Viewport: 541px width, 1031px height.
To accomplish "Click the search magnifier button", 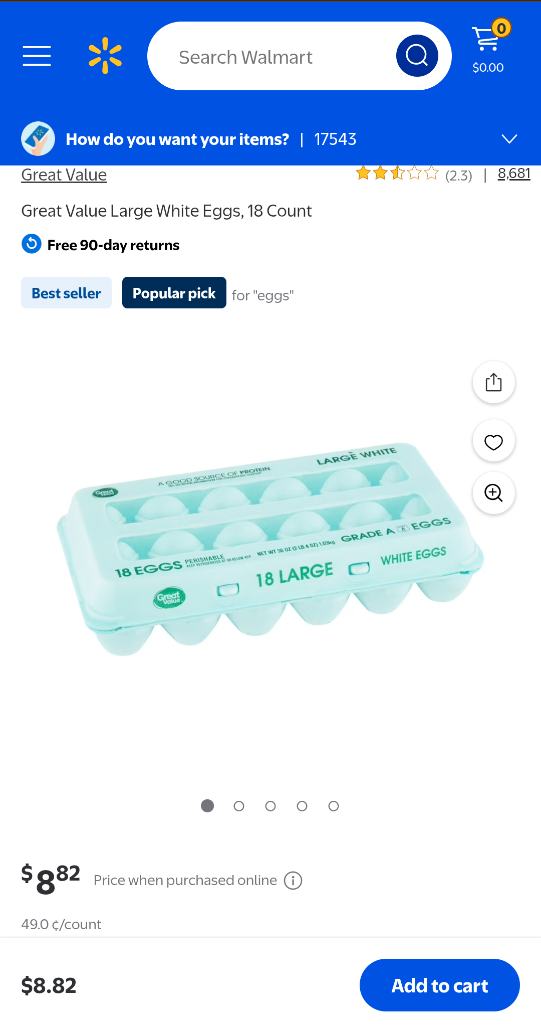I will pos(417,56).
